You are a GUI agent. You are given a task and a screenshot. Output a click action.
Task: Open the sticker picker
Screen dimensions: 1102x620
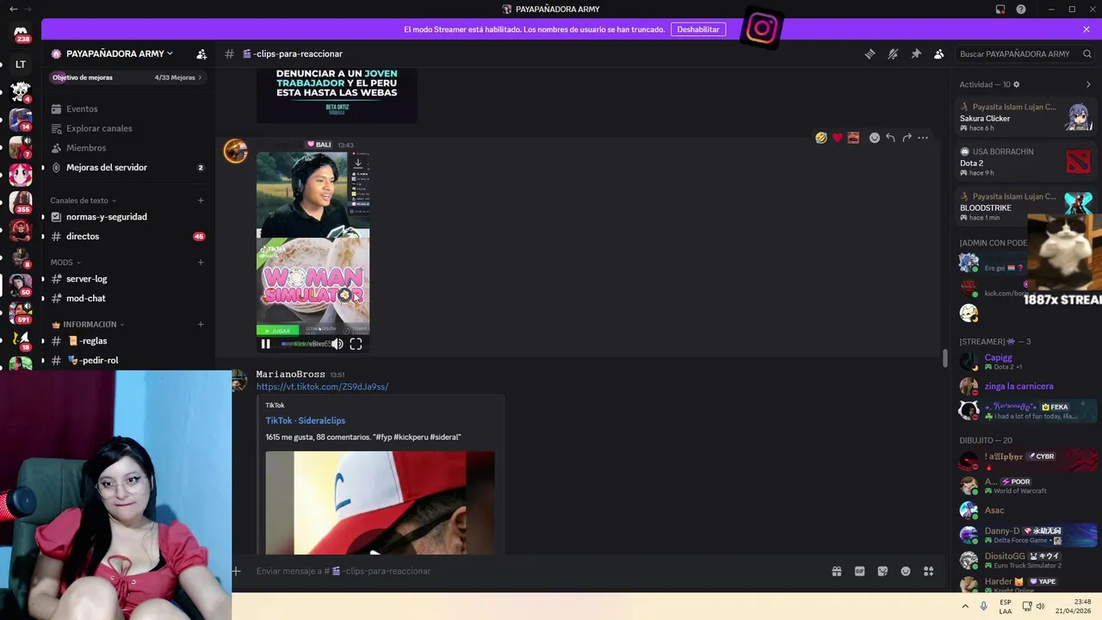tap(882, 571)
